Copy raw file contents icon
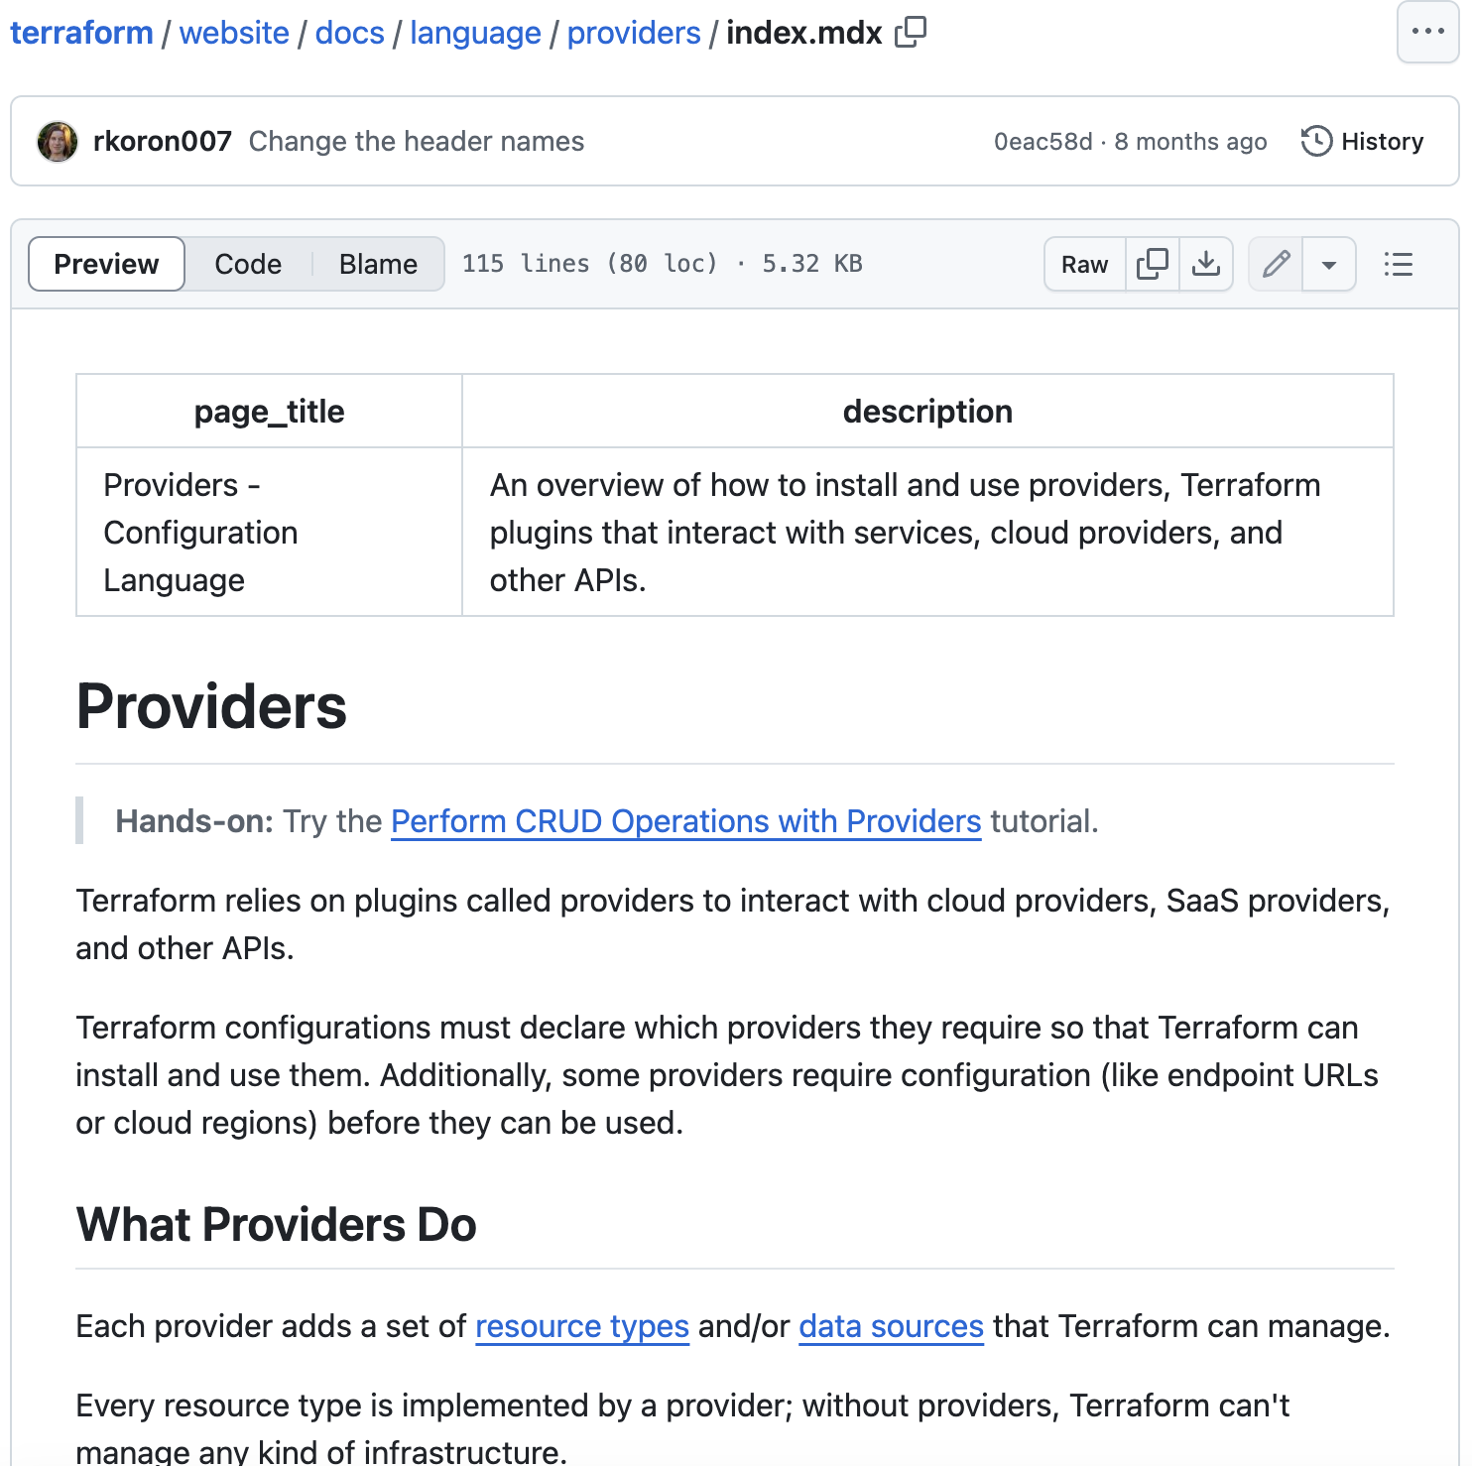This screenshot has height=1466, width=1472. pyautogui.click(x=1153, y=264)
